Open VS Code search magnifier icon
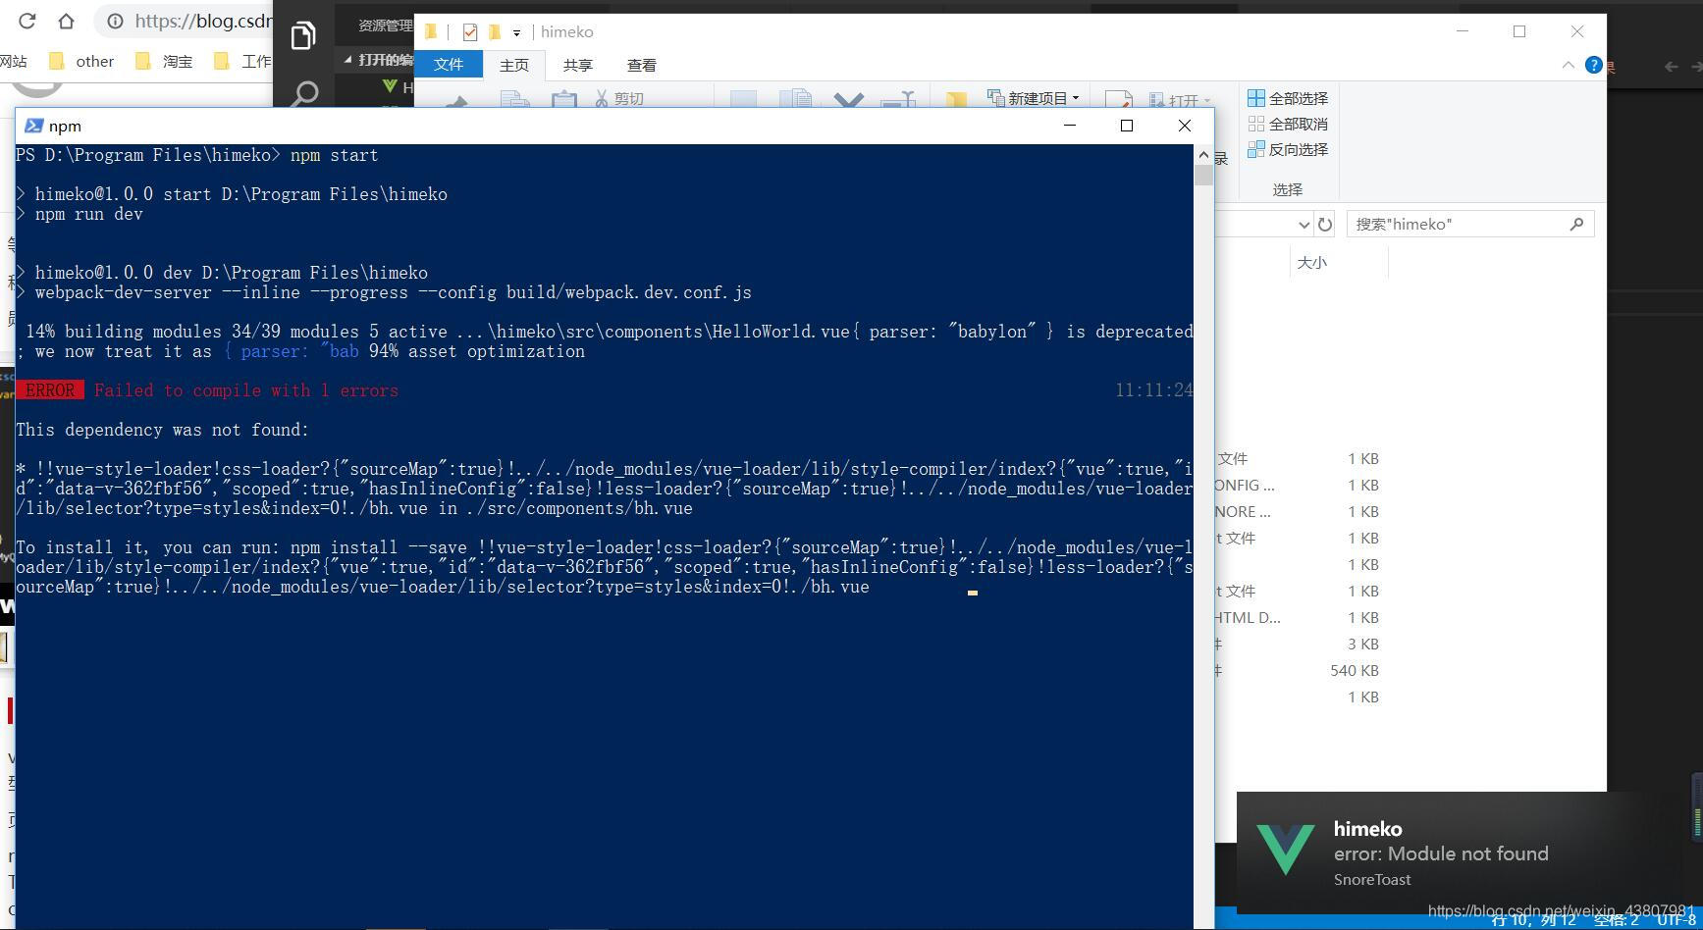The image size is (1703, 930). click(x=304, y=94)
